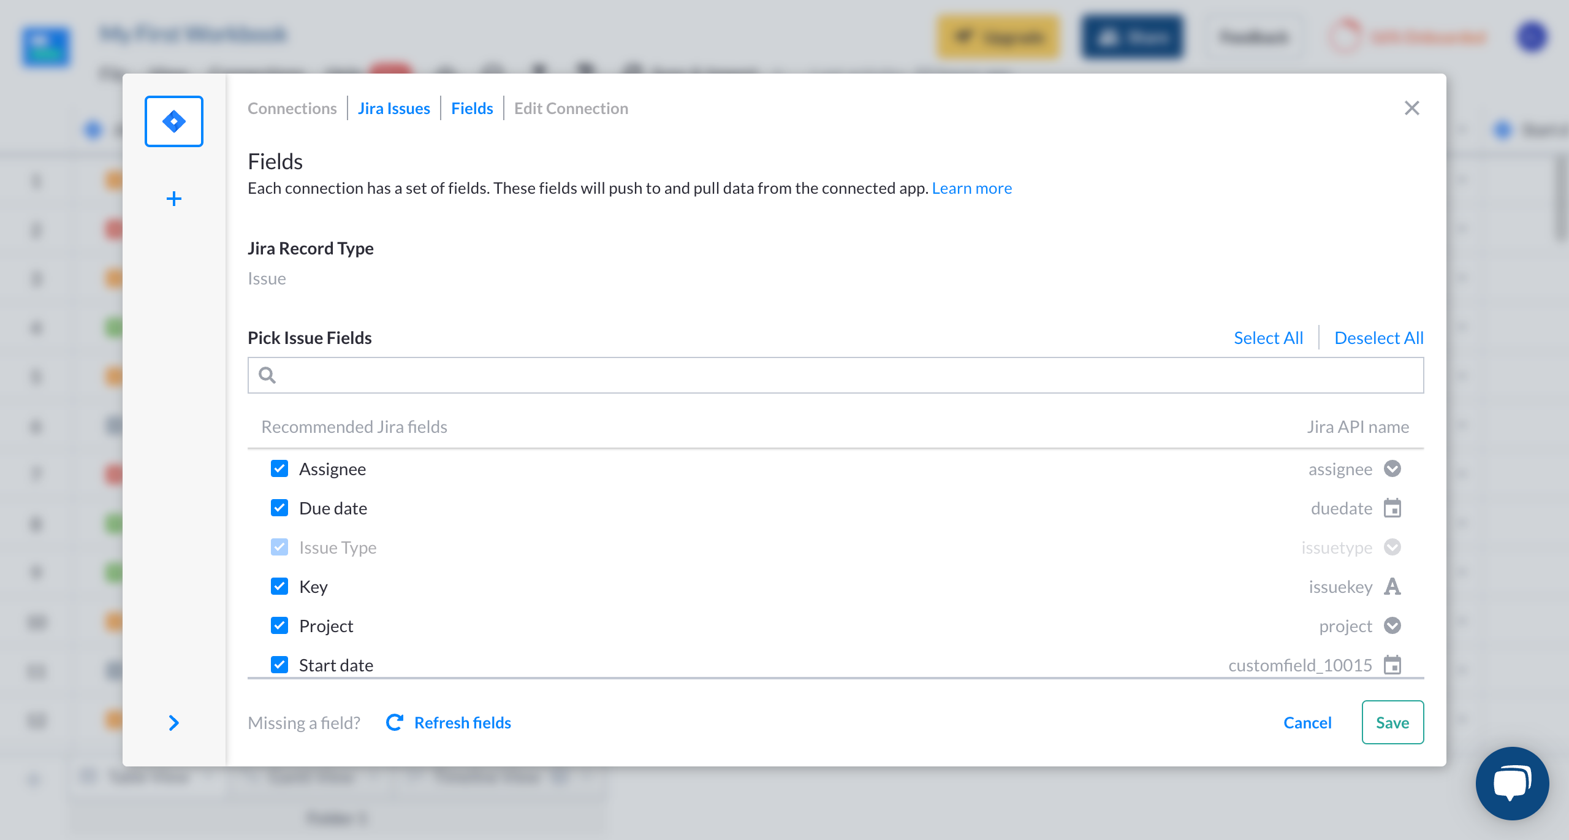Toggle the Due date checkbox
This screenshot has width=1569, height=840.
pos(279,508)
